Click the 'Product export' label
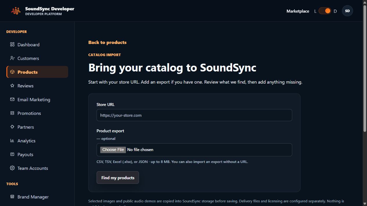 point(110,131)
